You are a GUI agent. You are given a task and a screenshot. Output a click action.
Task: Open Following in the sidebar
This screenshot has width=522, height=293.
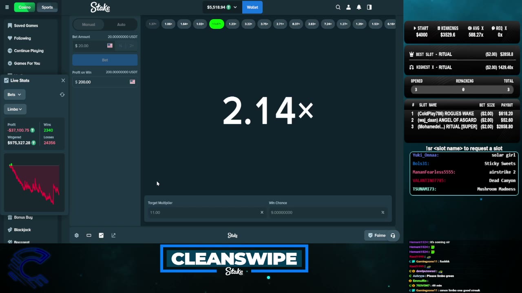click(x=22, y=38)
